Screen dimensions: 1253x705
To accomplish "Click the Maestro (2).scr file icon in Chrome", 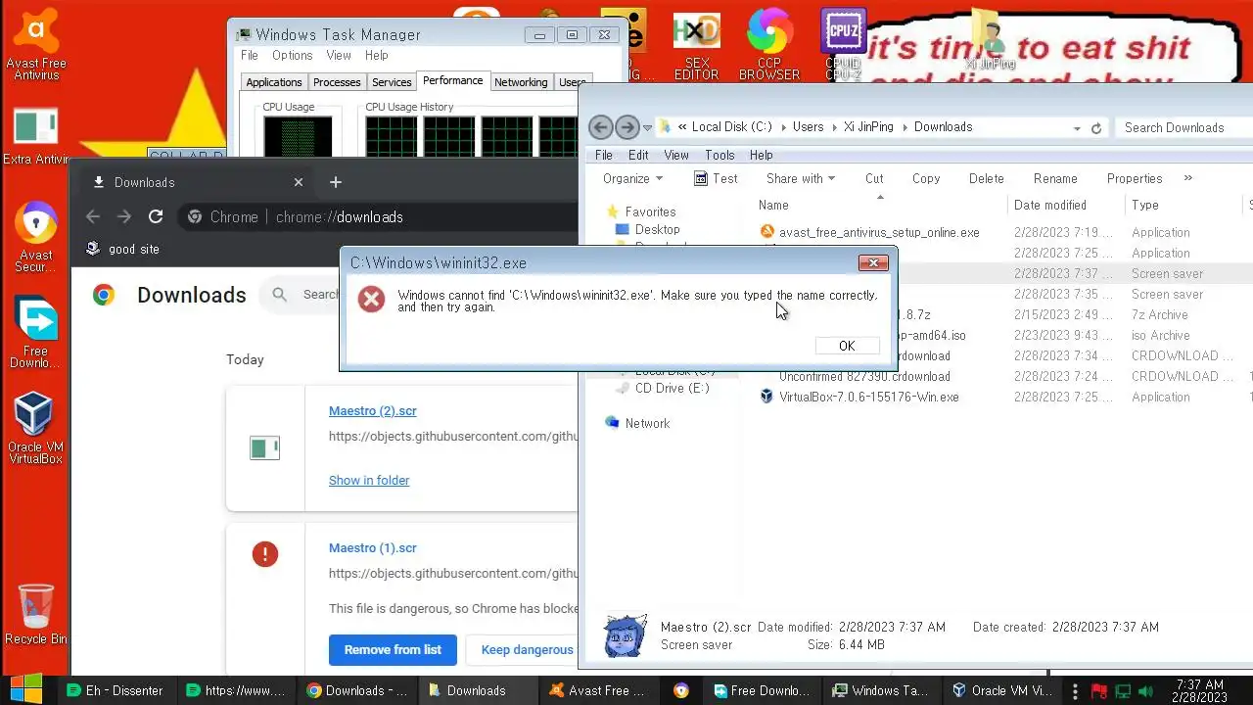I will 264,448.
